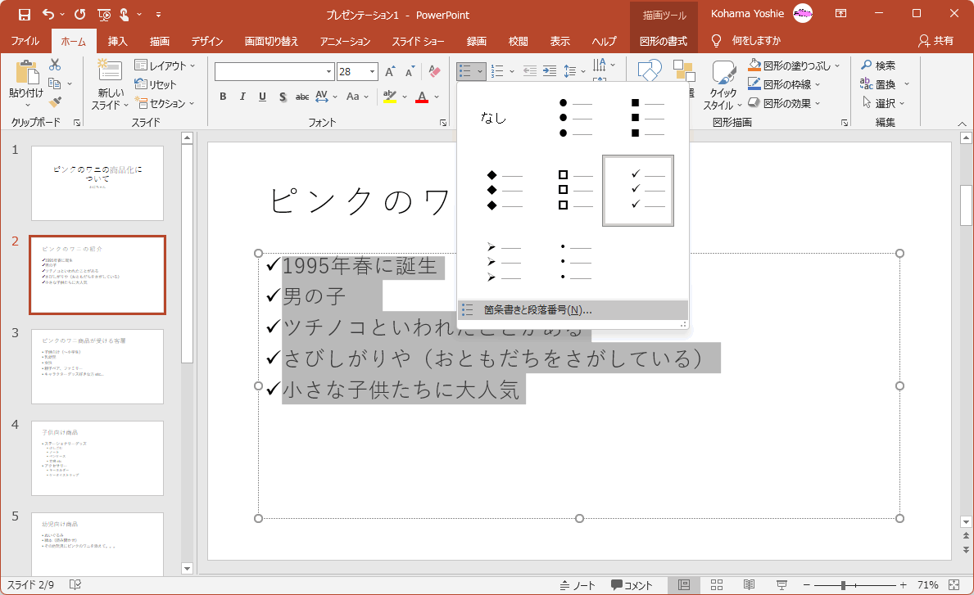Apply the red font color A
Image resolution: width=974 pixels, height=595 pixels.
click(422, 97)
